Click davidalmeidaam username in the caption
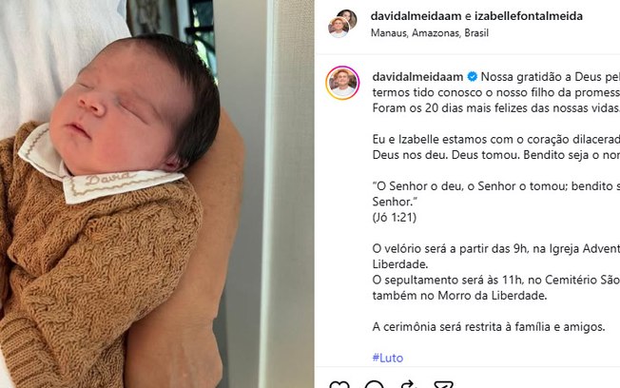This screenshot has height=388, width=620. click(x=417, y=77)
